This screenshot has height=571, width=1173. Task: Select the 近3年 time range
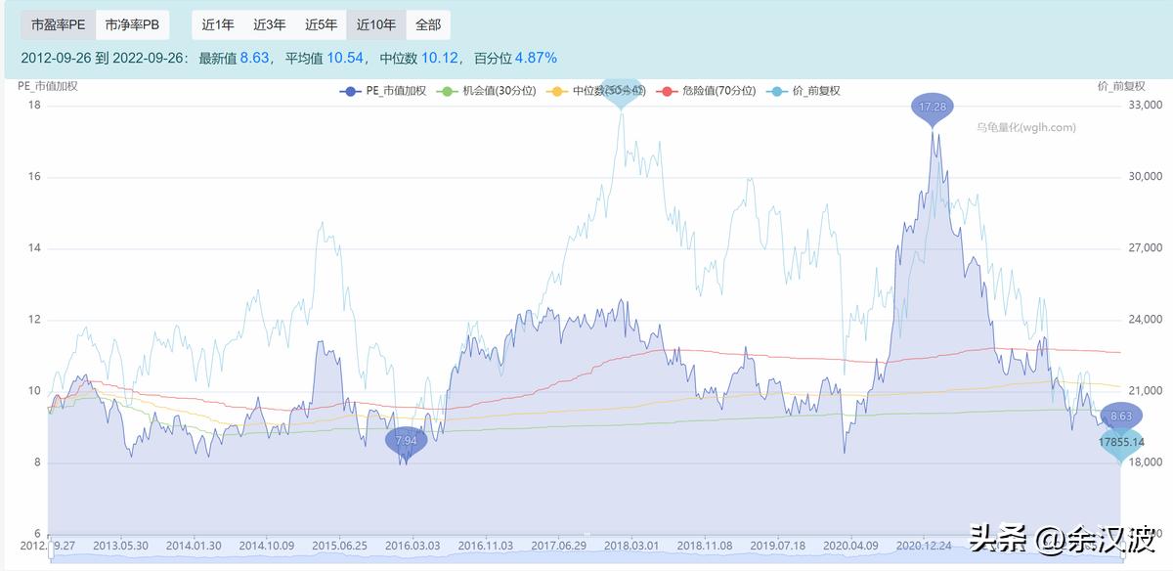[x=269, y=25]
